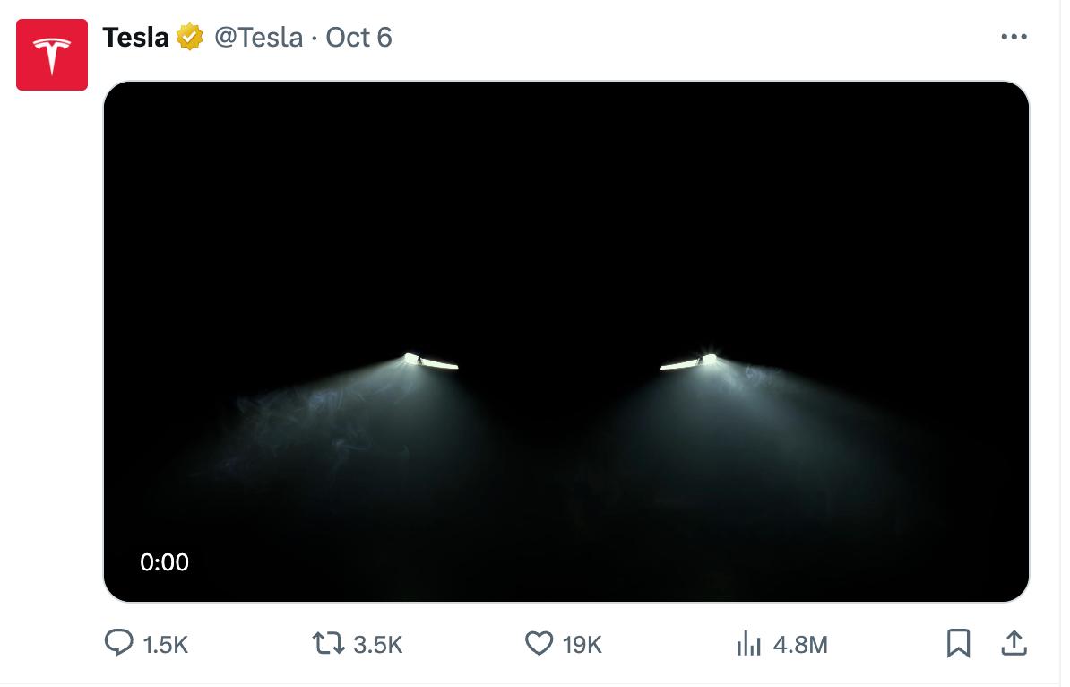Click the share post upload icon
This screenshot has height=687, width=1070.
[x=1014, y=643]
